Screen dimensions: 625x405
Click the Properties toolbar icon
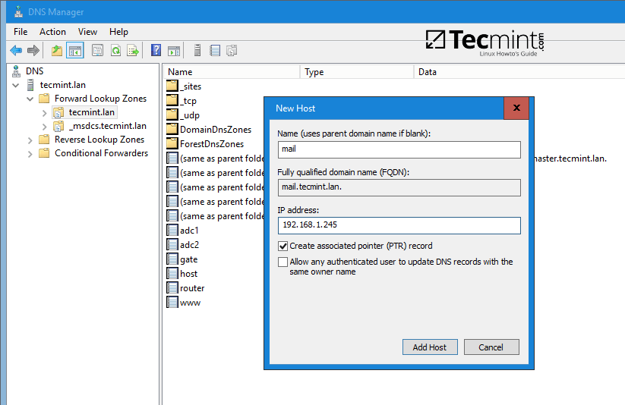pyautogui.click(x=97, y=51)
